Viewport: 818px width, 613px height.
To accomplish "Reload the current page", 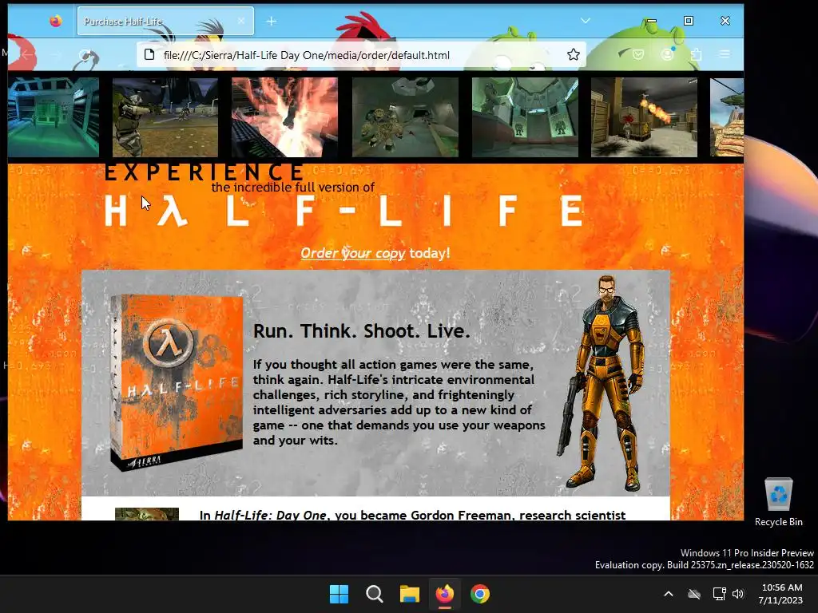I will (x=85, y=54).
